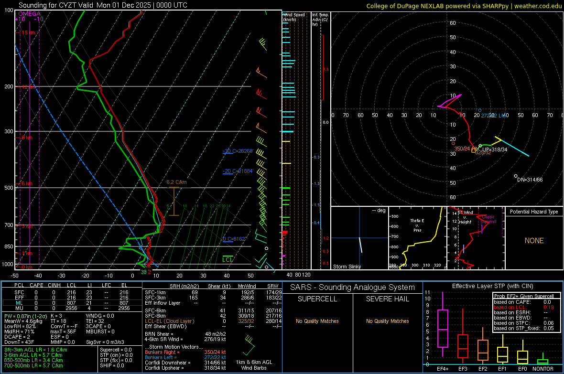Click the maxT = 56F value
Viewport: 564px width, 374px height.
[x=63, y=331]
